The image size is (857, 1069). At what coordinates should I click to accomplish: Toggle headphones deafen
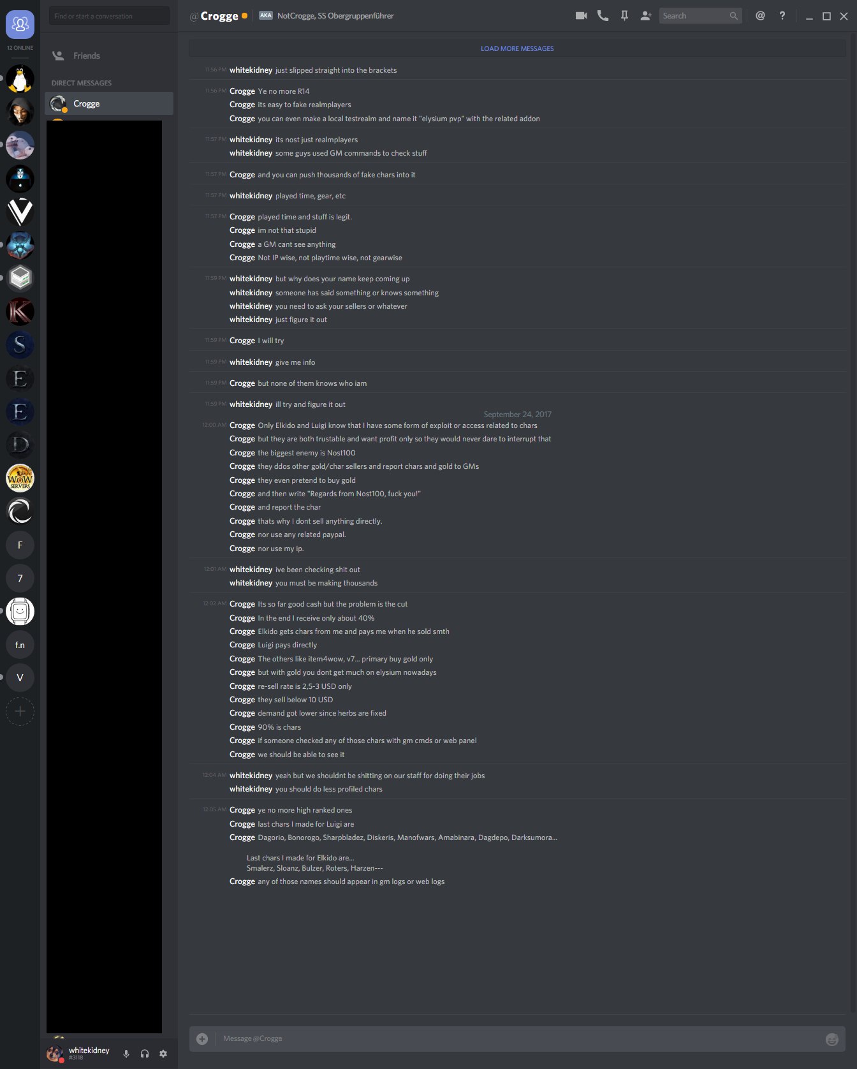coord(145,1054)
